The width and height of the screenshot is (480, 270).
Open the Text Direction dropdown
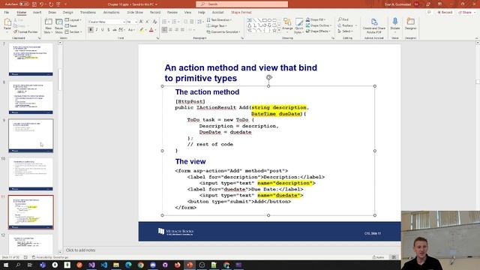tap(219, 20)
